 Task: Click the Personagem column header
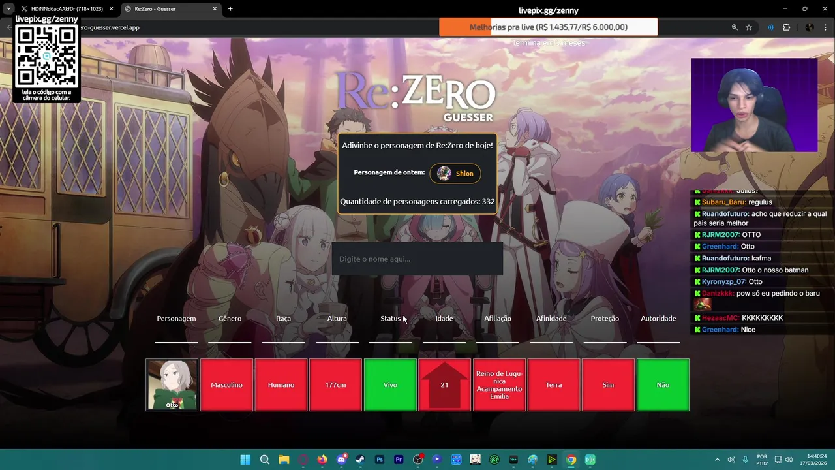[x=176, y=319]
